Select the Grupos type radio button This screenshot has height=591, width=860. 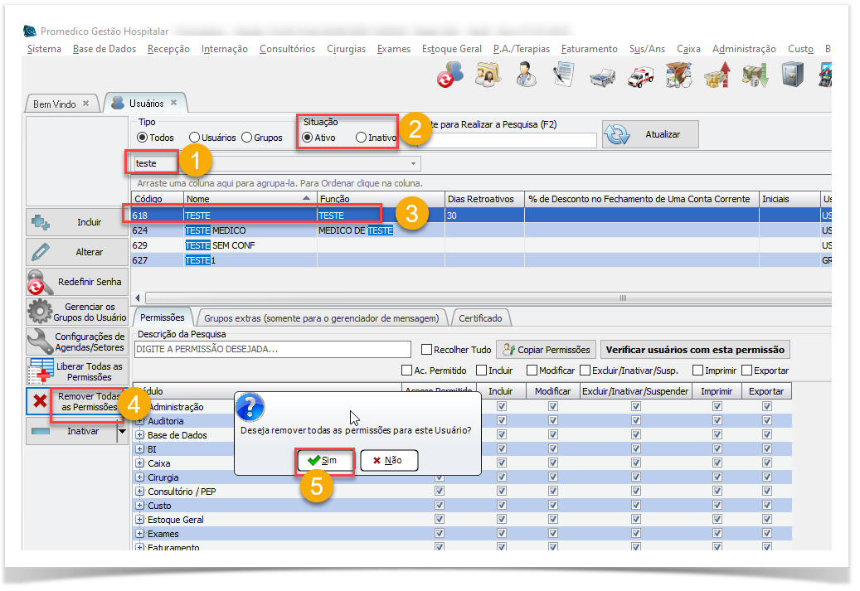[247, 138]
